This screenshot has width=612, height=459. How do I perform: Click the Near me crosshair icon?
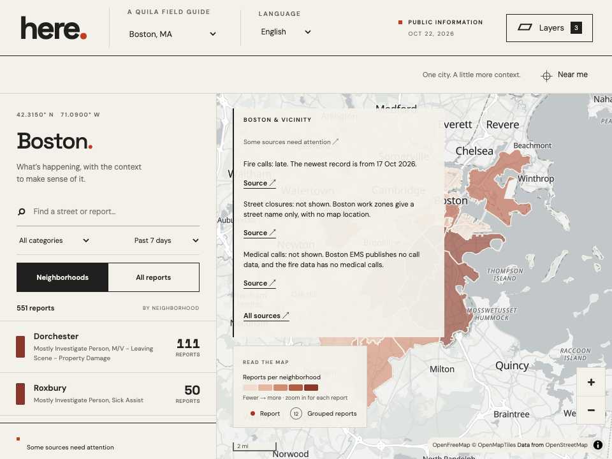546,76
